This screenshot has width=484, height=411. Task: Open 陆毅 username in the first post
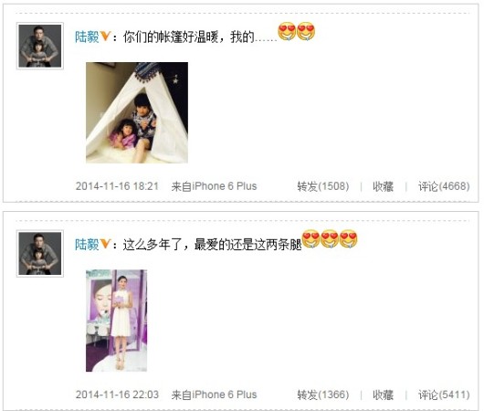coord(87,37)
